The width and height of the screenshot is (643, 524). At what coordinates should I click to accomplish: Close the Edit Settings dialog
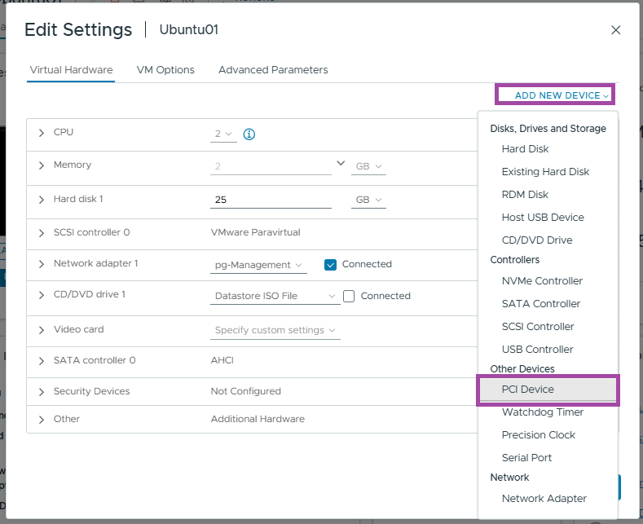pos(616,30)
